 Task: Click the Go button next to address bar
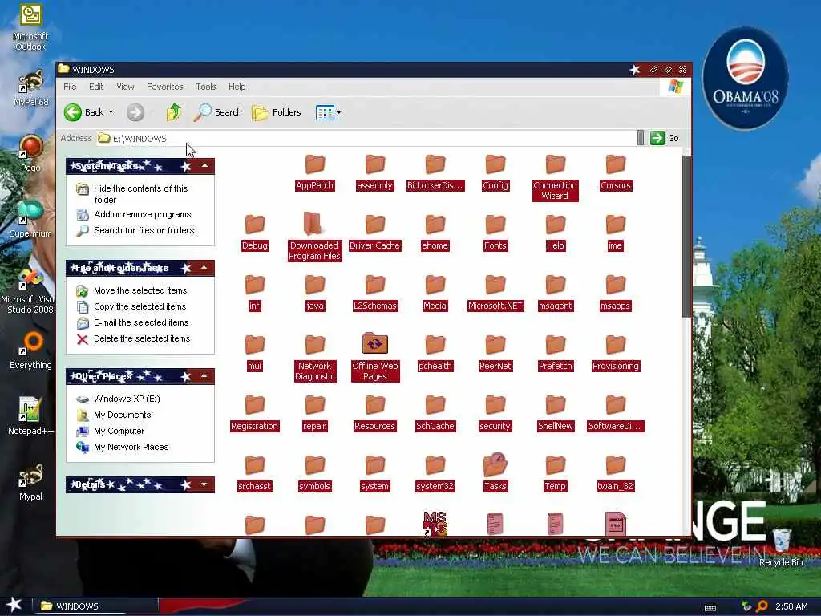coord(665,138)
